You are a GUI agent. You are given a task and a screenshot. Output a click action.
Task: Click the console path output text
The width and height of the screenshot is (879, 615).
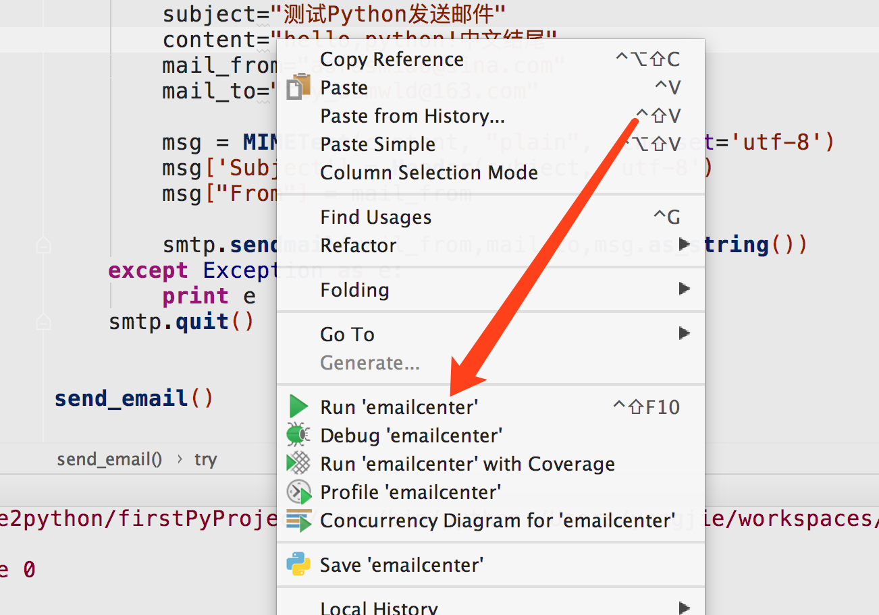tap(138, 519)
